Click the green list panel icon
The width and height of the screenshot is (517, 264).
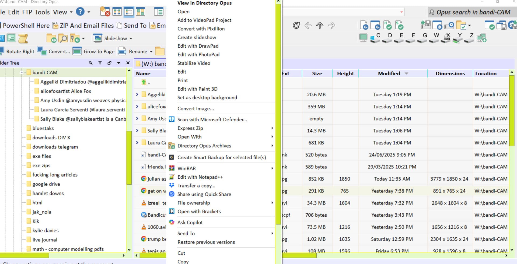coord(11,38)
